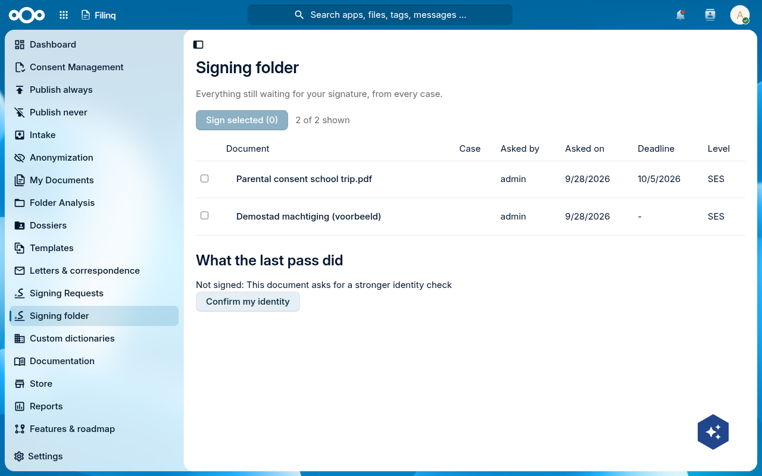This screenshot has width=762, height=476.
Task: Open the apps grid menu icon
Action: 64,15
